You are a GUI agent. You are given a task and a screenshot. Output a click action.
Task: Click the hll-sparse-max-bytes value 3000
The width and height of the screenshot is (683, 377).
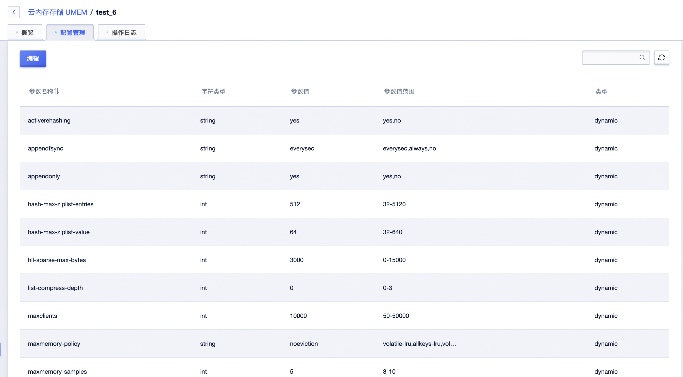296,260
